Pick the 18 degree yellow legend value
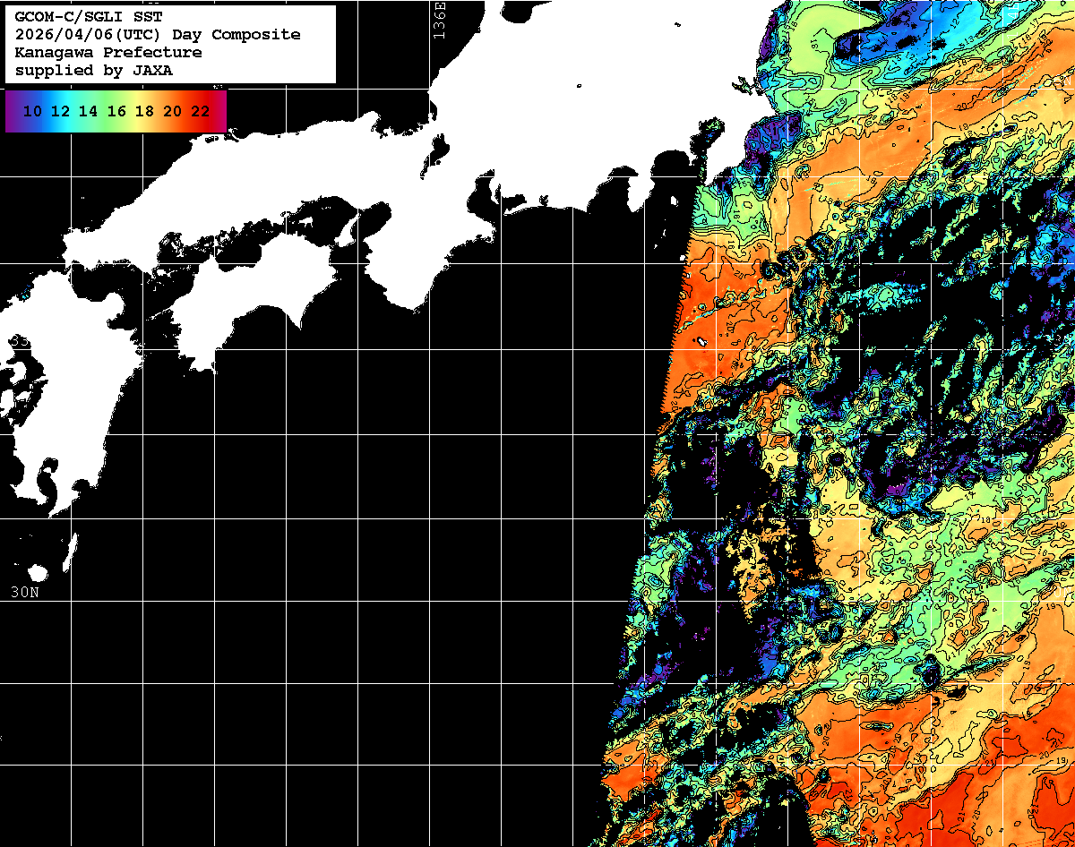The width and height of the screenshot is (1075, 847). 144,111
